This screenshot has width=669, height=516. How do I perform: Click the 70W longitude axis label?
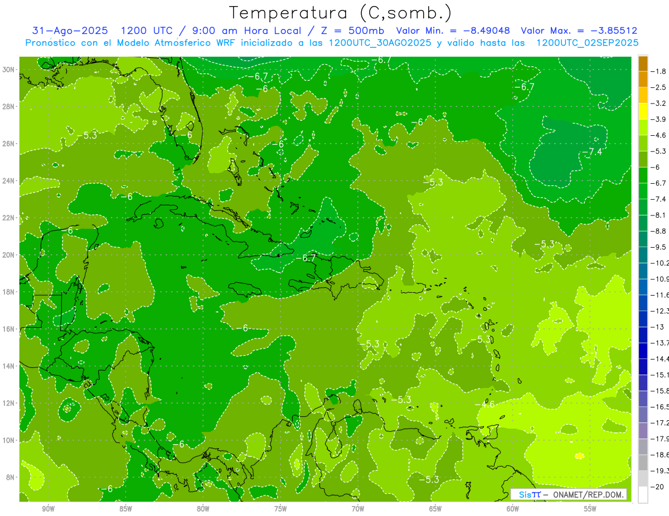point(358,509)
